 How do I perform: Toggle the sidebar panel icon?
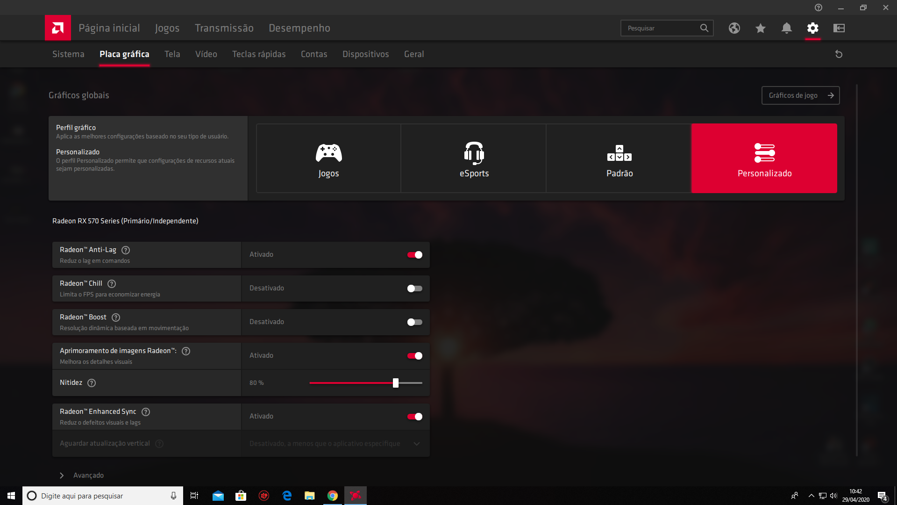pos(839,28)
